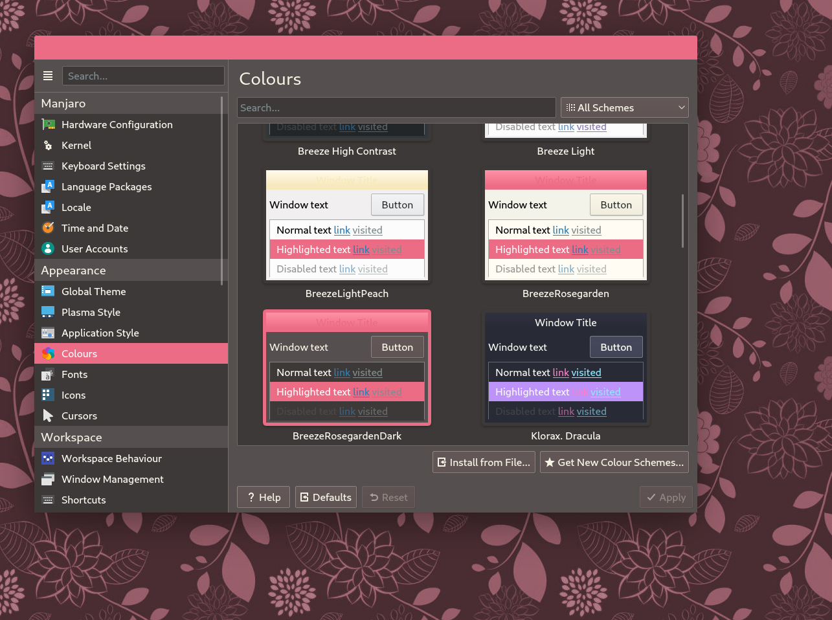Focus the sidebar Search field
The image size is (832, 620).
tap(143, 76)
